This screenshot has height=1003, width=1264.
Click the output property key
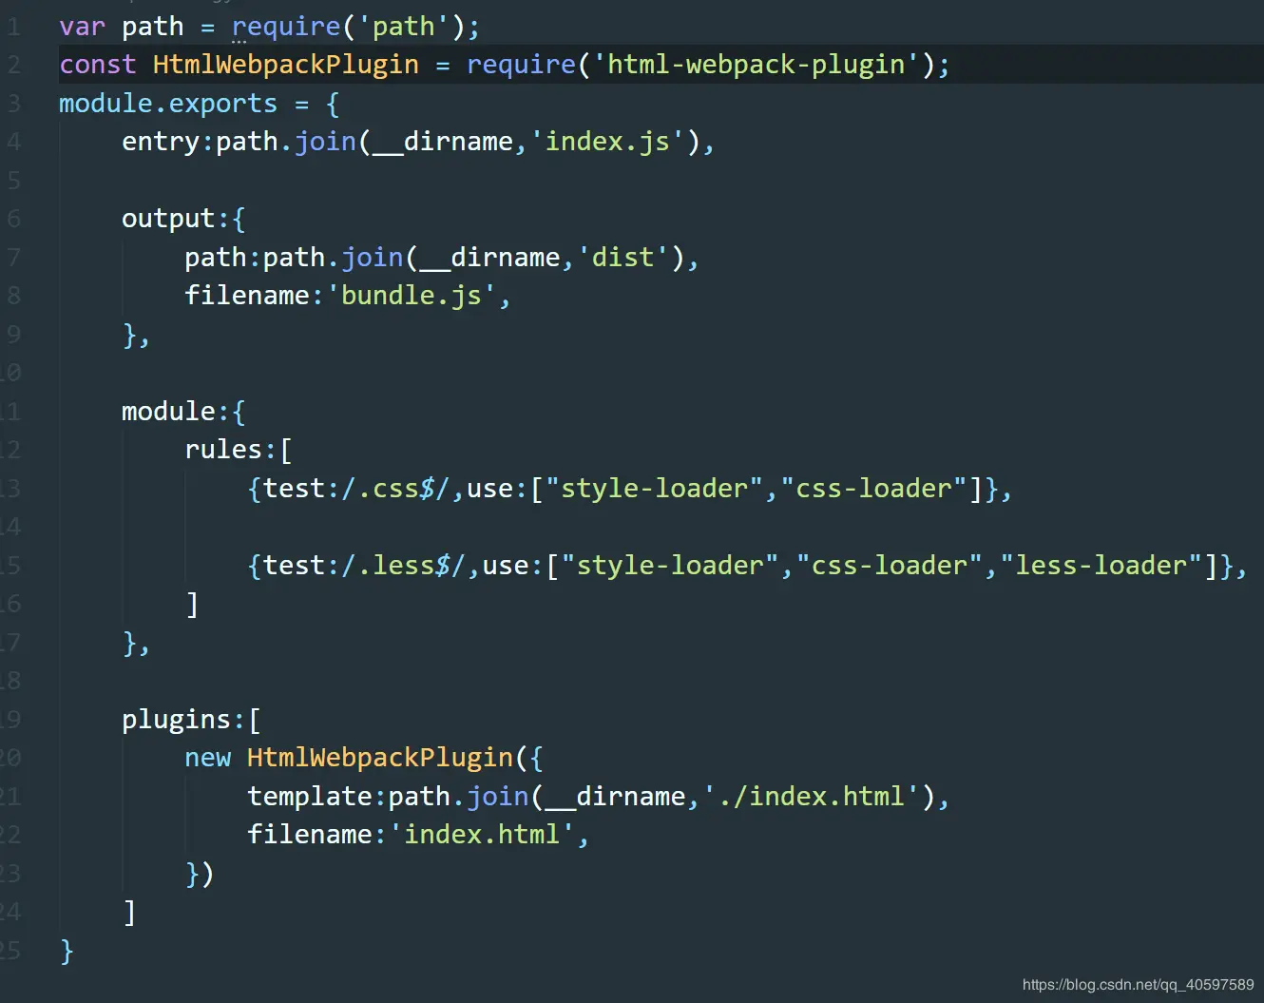coord(168,219)
